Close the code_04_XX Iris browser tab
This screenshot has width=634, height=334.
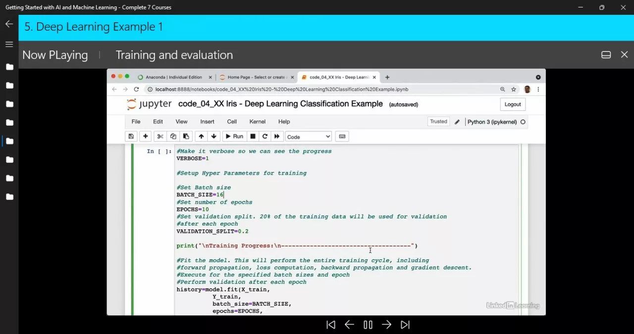[x=374, y=77]
